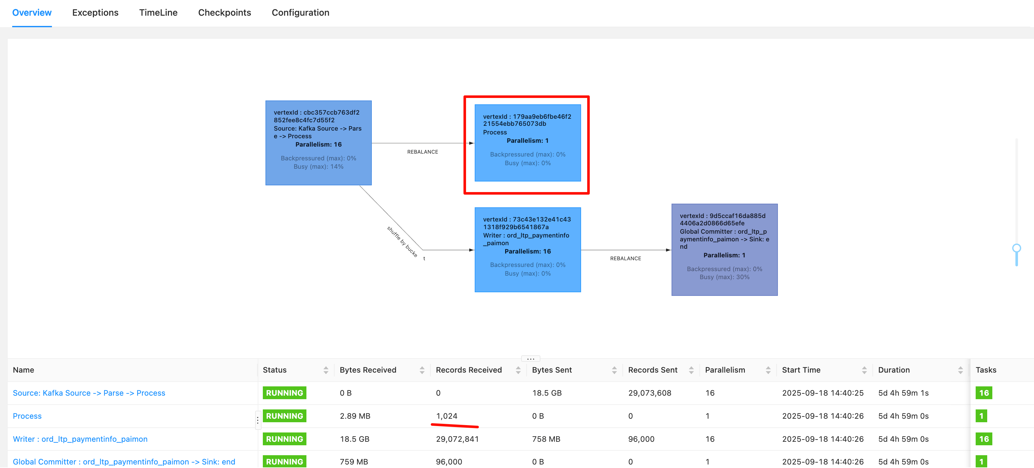The image size is (1034, 468).
Task: Sort by Records Sent column arrows
Action: 691,370
